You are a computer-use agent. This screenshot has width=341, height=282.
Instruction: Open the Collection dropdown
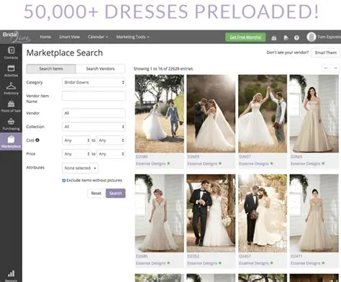tap(94, 127)
